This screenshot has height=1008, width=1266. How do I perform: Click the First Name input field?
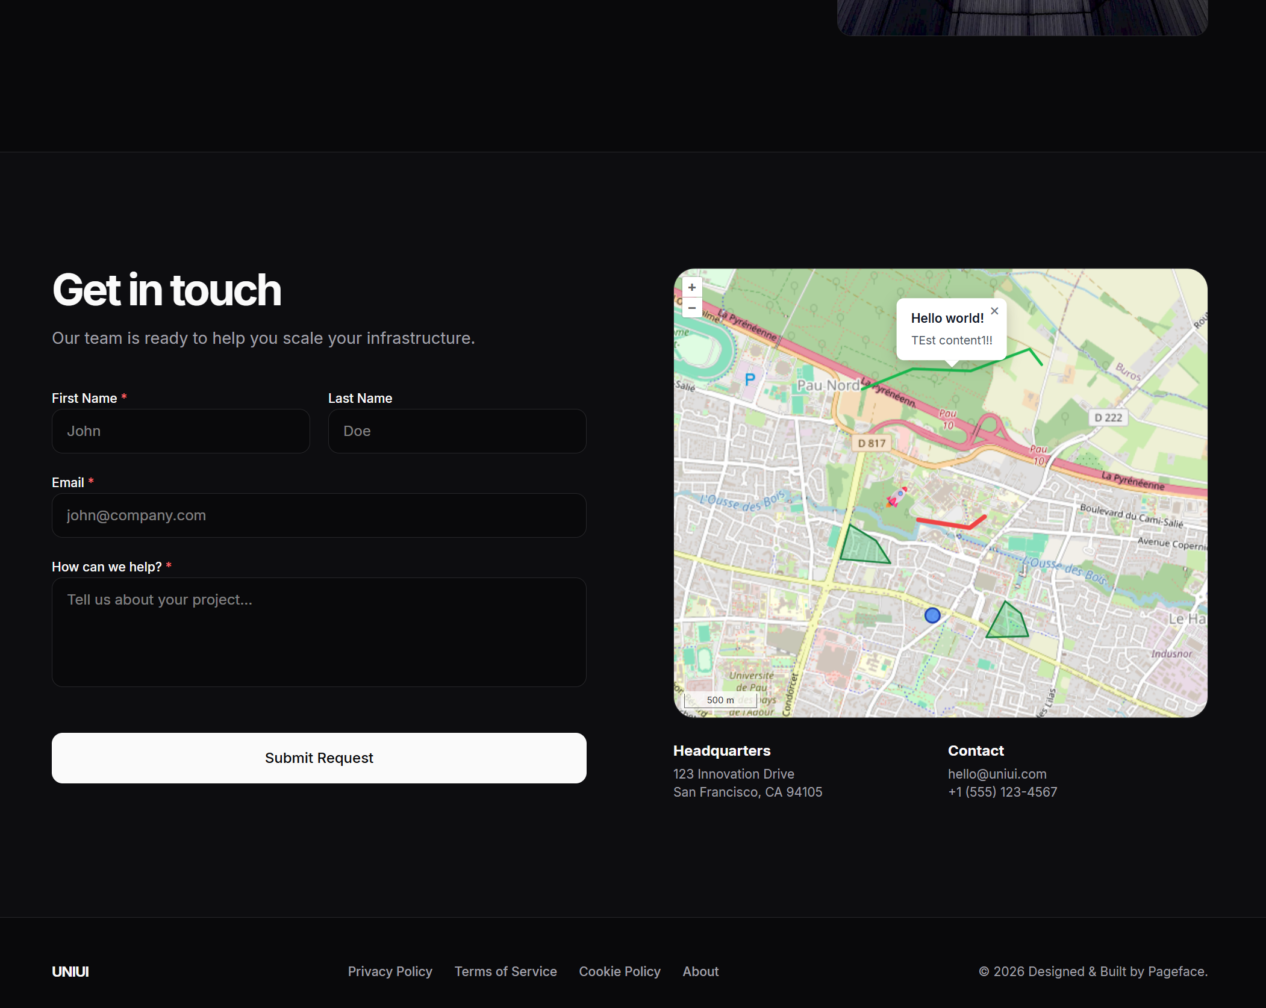(x=181, y=431)
